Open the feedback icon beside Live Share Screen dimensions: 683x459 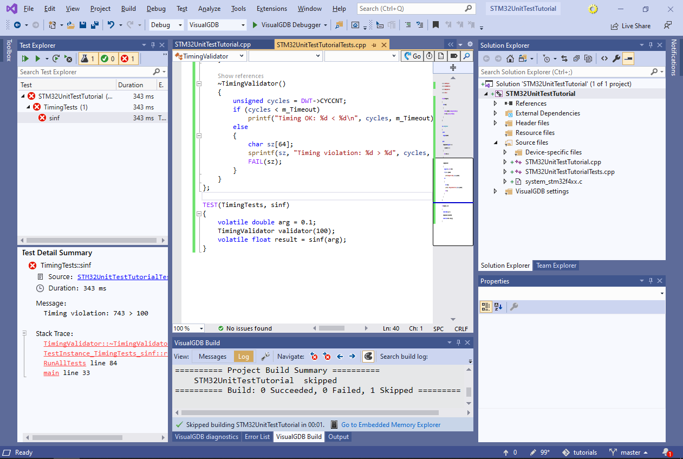click(668, 25)
